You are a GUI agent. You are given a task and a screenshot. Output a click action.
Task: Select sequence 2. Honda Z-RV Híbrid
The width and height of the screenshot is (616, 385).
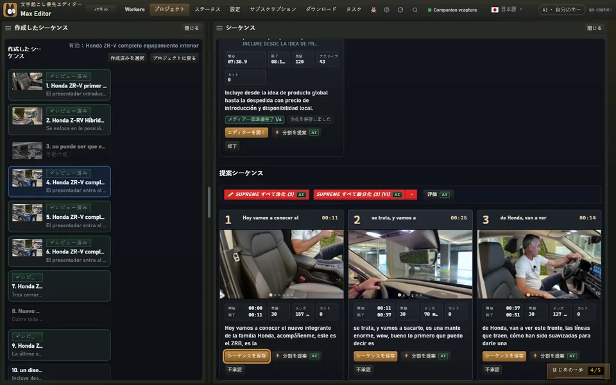coord(59,119)
